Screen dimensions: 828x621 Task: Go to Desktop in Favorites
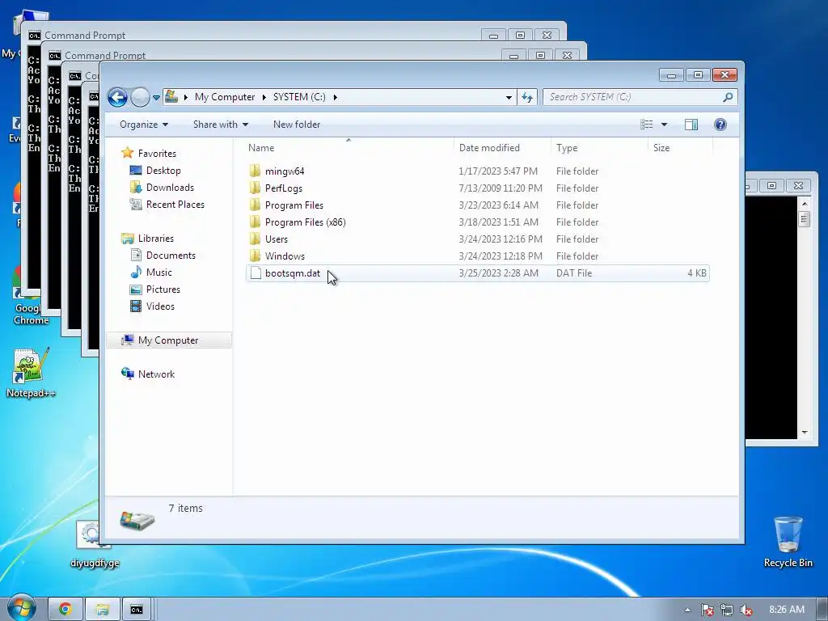(163, 171)
